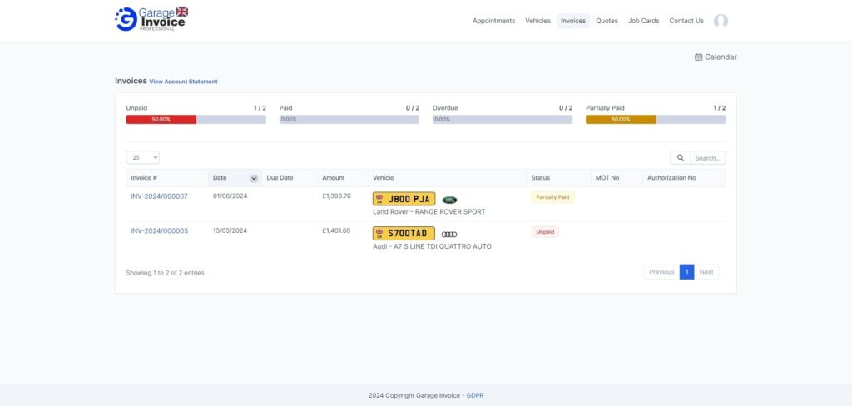The image size is (852, 406).
Task: Click the magnifying glass search icon
Action: tap(680, 158)
